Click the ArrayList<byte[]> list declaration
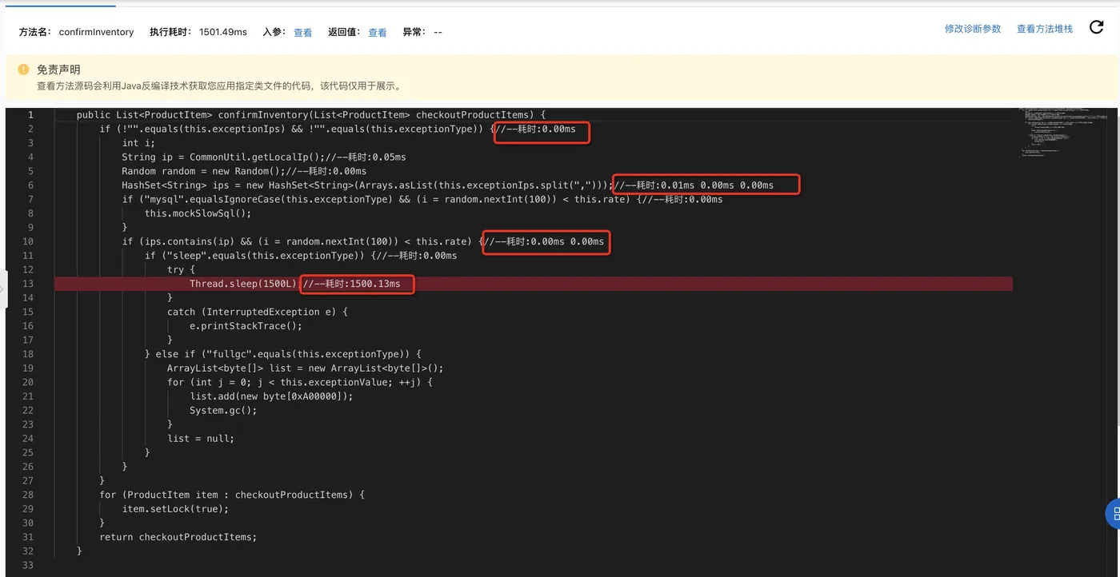Viewport: 1120px width, 577px height. pyautogui.click(x=305, y=368)
